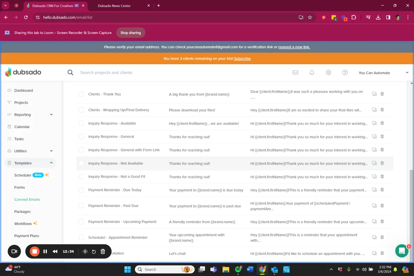The image size is (414, 276).
Task: Go to Dashboard in sidebar
Action: (x=23, y=90)
